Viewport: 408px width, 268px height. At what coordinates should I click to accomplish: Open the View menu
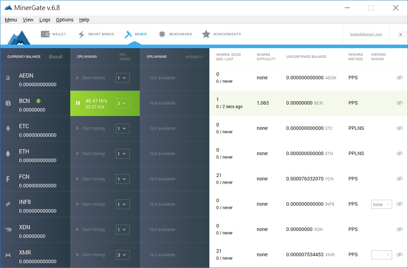click(x=28, y=20)
